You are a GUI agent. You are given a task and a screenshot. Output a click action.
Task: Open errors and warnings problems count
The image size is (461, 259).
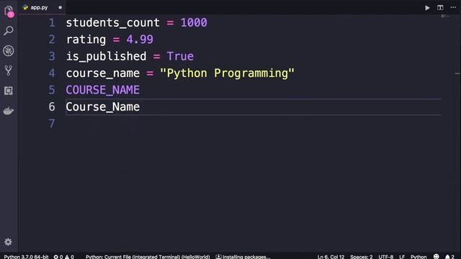click(64, 257)
